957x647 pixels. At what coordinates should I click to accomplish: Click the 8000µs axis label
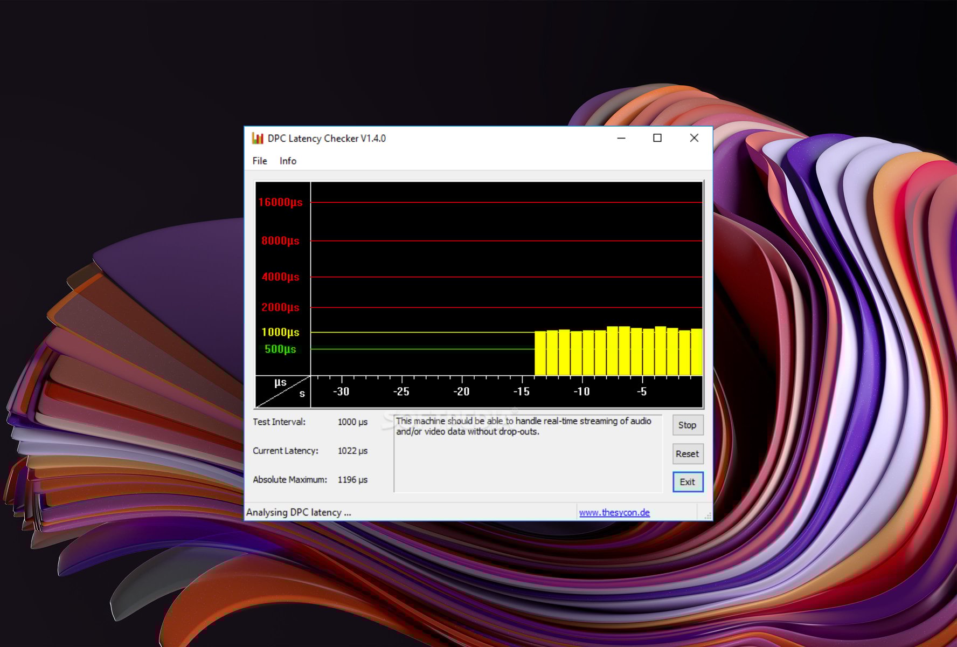click(280, 240)
